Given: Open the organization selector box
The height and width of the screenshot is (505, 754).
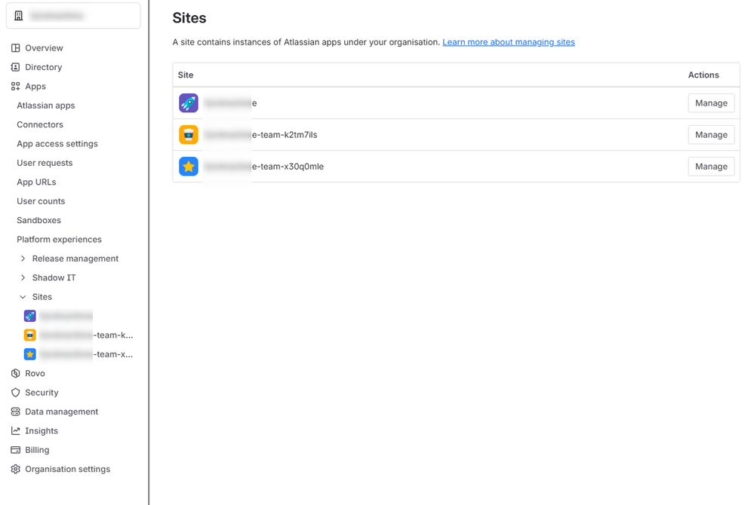Looking at the screenshot, I should click(x=73, y=16).
